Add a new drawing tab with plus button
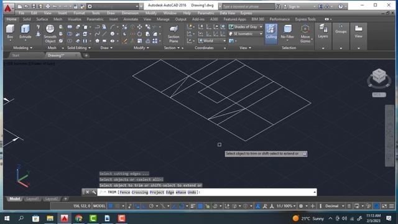This screenshot has height=224, width=398. [x=86, y=55]
